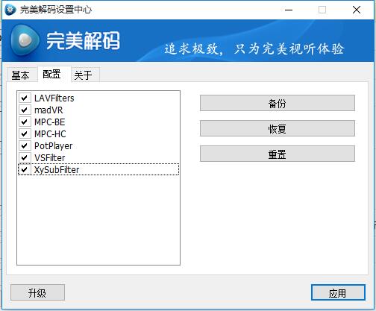
Task: Click the 重置 reset button
Action: (x=278, y=154)
